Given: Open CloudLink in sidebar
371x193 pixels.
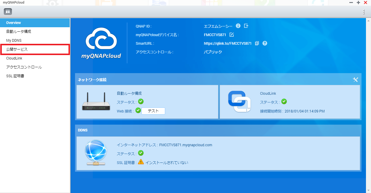Looking at the screenshot, I should click(35, 58).
